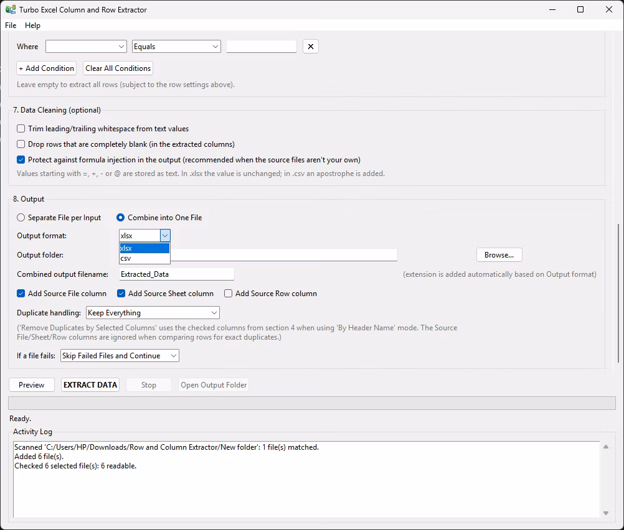This screenshot has height=530, width=624.
Task: Open the Skip Failed Files dropdown
Action: click(x=120, y=356)
